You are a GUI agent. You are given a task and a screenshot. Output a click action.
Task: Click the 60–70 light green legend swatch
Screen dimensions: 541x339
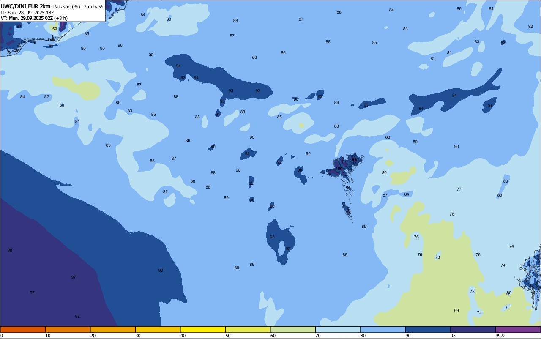tap(293, 329)
